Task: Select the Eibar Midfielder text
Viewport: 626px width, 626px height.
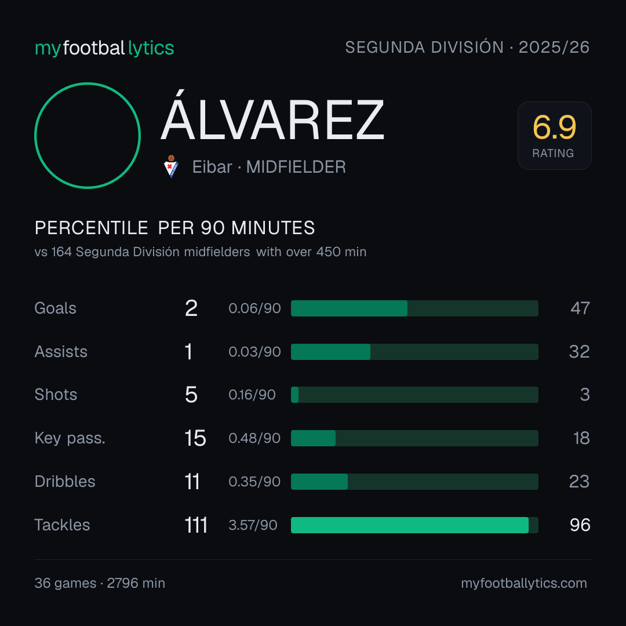Action: tap(269, 167)
